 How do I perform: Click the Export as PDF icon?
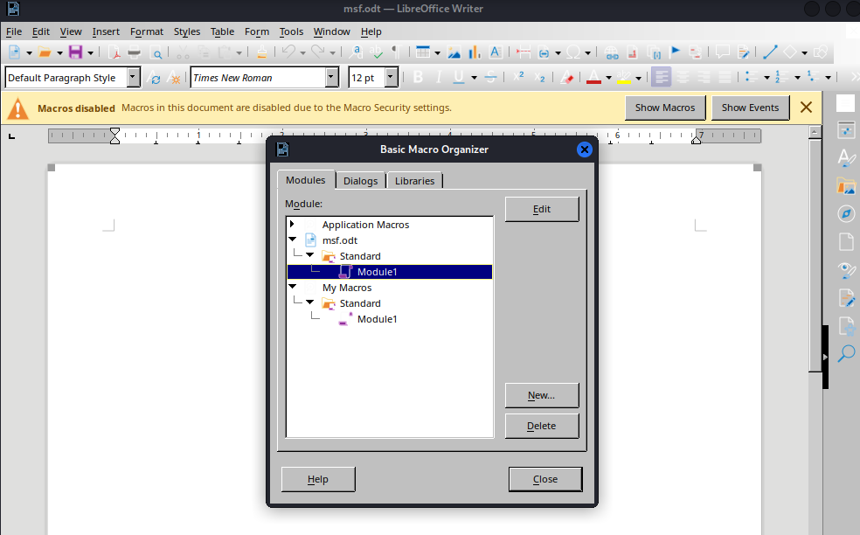(114, 52)
